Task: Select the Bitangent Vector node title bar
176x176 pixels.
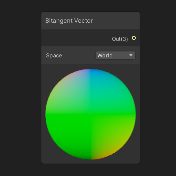Action: 91,21
